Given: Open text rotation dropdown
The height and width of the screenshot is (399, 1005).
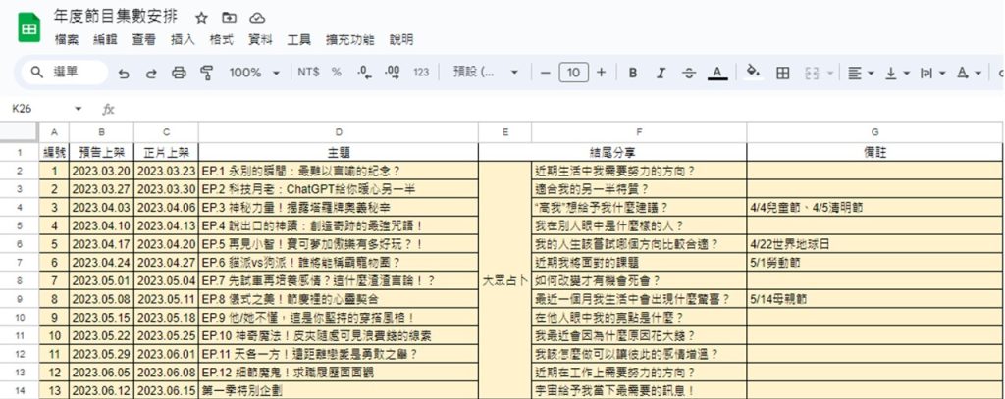Looking at the screenshot, I should click(x=969, y=73).
